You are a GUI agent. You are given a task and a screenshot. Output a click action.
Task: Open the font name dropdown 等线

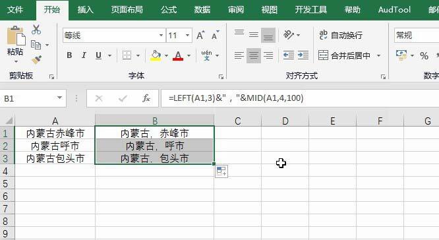pos(161,36)
